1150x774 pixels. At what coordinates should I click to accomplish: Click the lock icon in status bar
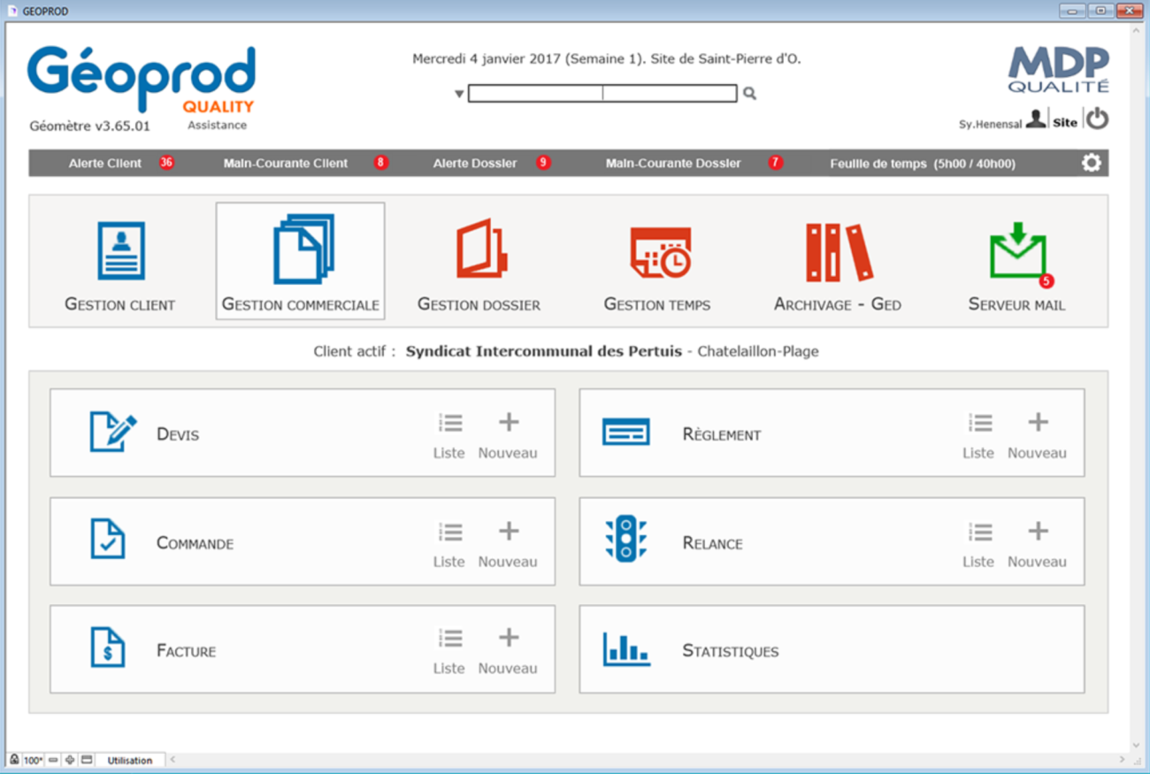pos(14,760)
